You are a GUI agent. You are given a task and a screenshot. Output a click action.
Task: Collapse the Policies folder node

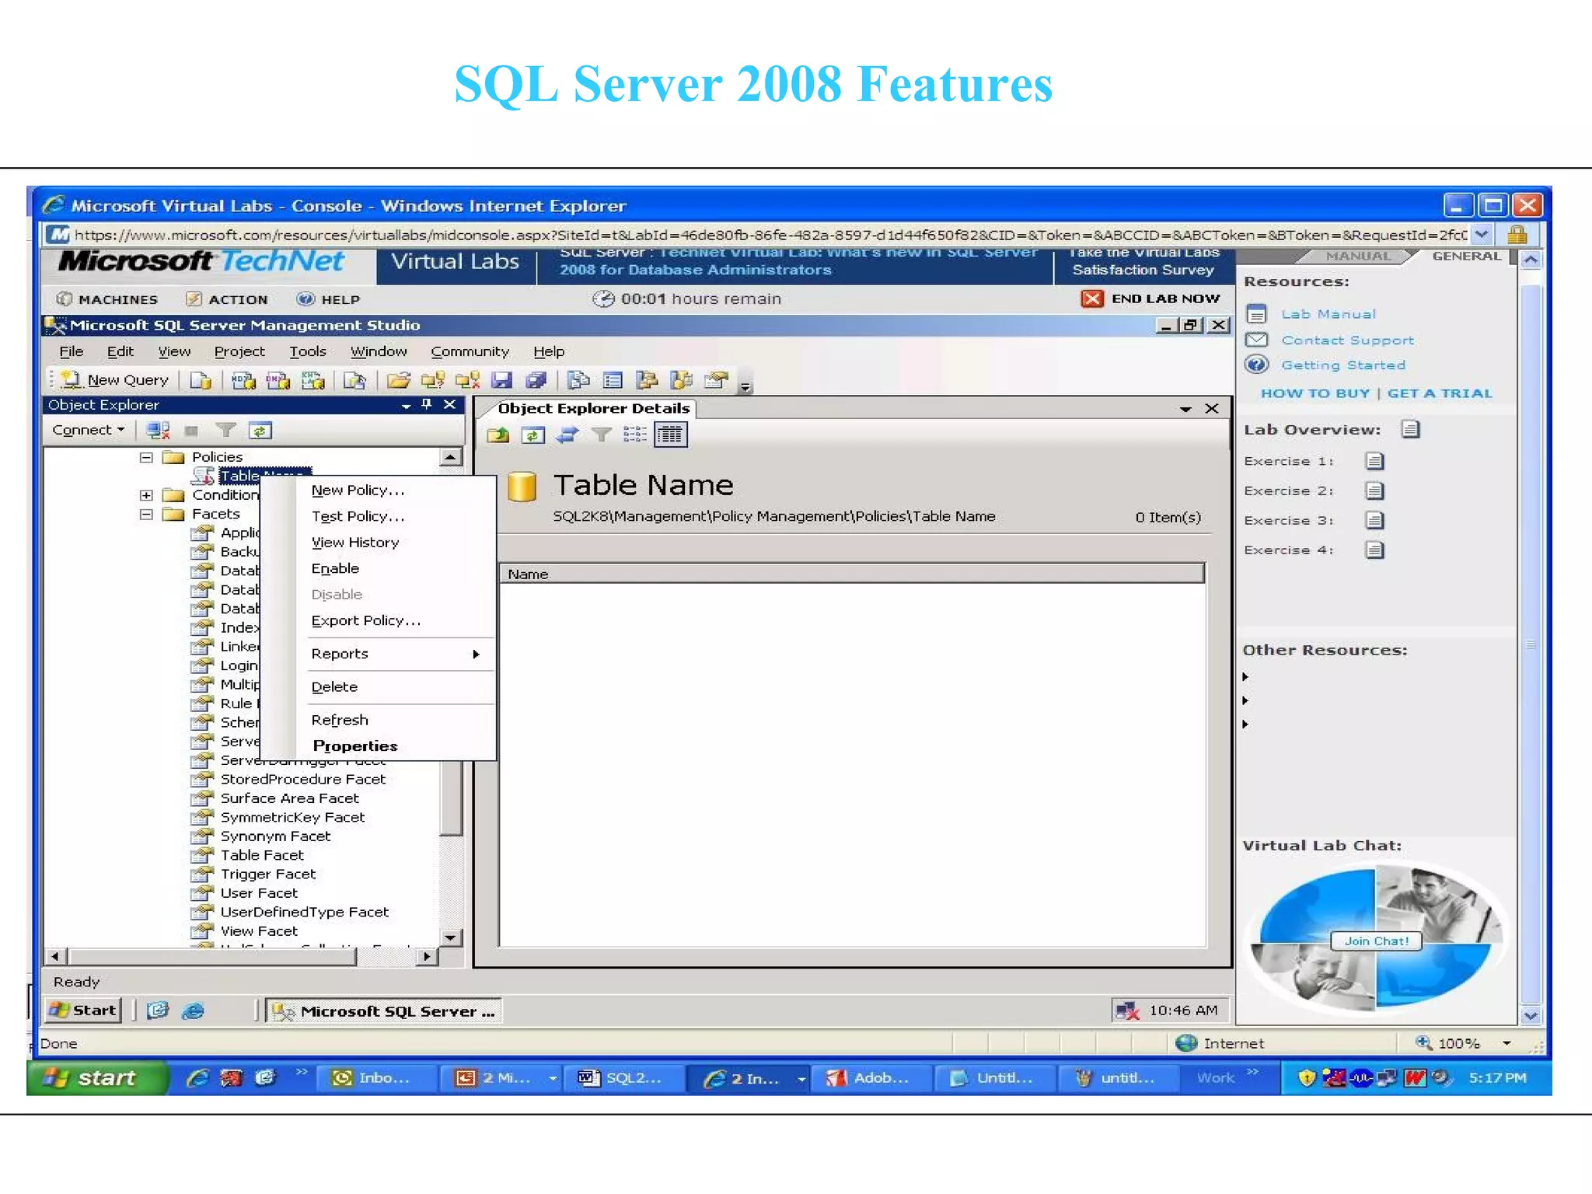146,457
